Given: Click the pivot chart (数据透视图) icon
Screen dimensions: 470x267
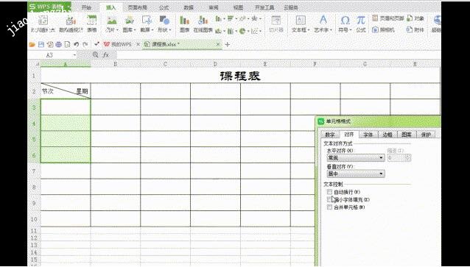Looking at the screenshot, I should click(x=71, y=21).
